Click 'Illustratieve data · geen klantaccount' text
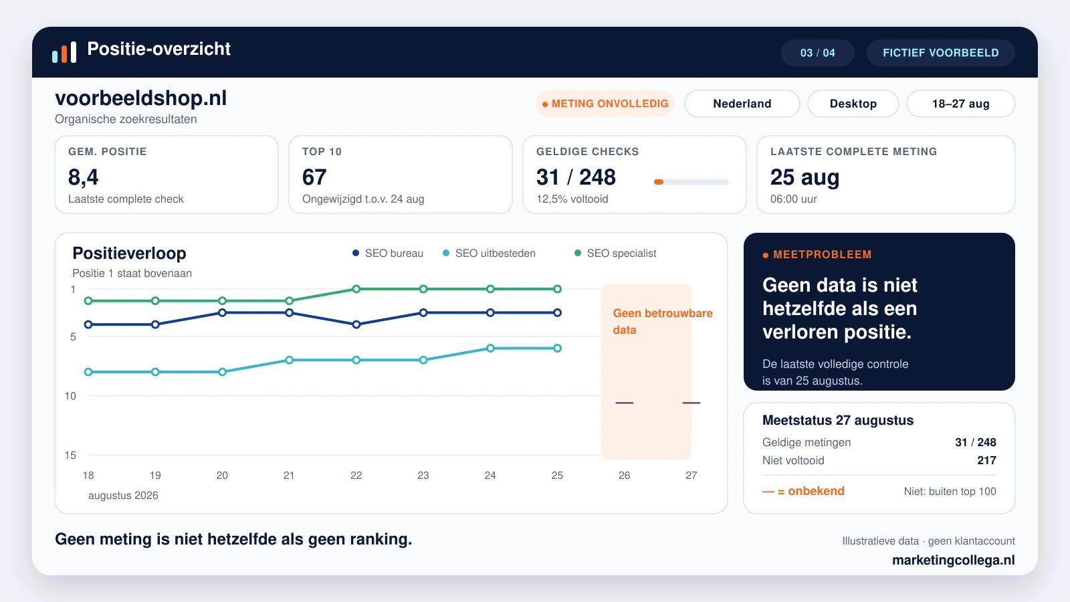Viewport: 1070px width, 602px height. (x=928, y=540)
